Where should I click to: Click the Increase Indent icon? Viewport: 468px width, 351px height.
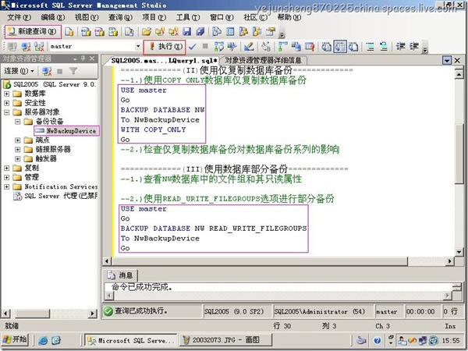(x=414, y=47)
